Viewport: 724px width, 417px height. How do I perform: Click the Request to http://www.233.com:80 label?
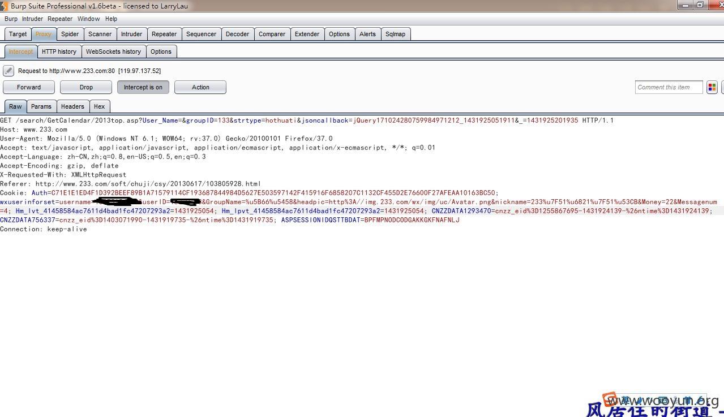[x=89, y=71]
